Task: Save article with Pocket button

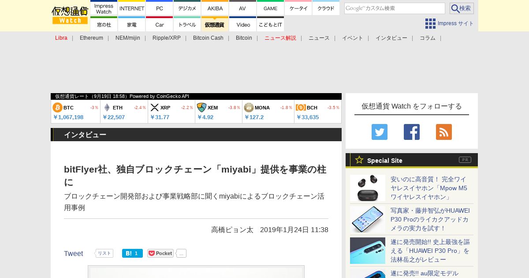Action: [160, 253]
